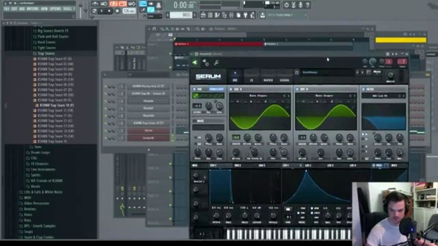Click the KSHMR Trap Snare 01 sample

(x=55, y=59)
